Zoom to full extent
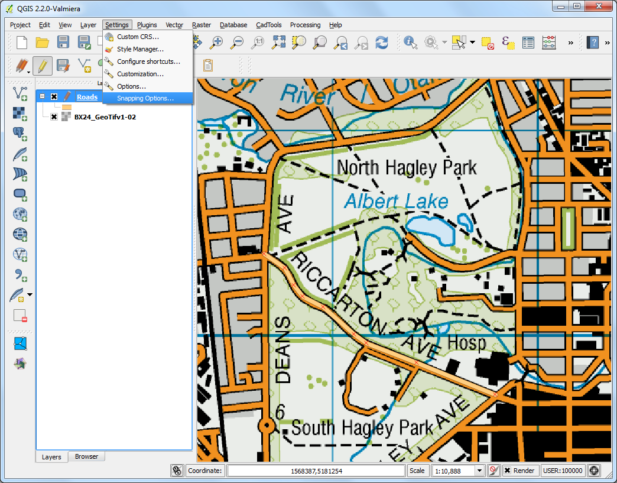The image size is (617, 483). 278,42
